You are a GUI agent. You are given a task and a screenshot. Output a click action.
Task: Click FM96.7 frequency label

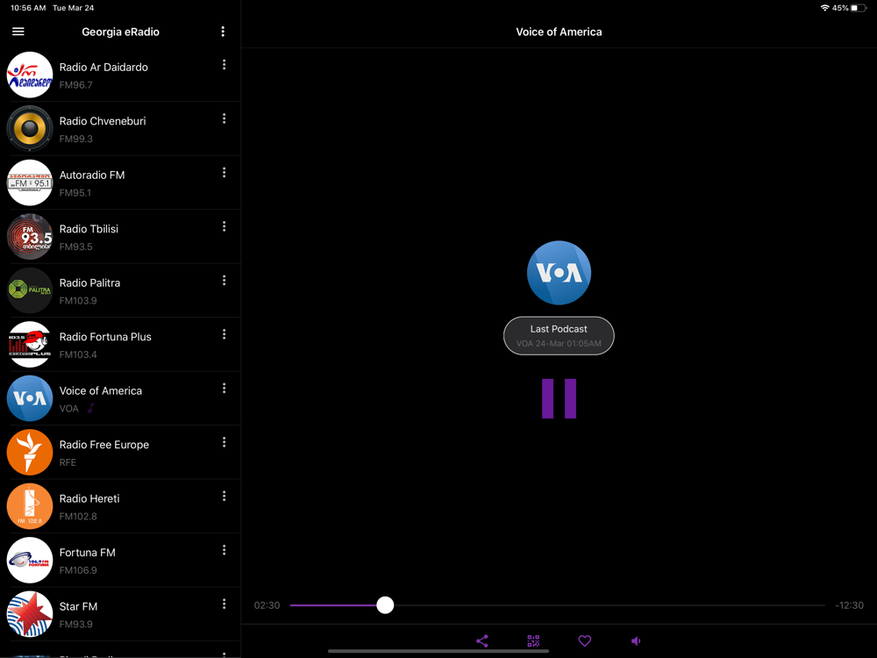pos(75,85)
